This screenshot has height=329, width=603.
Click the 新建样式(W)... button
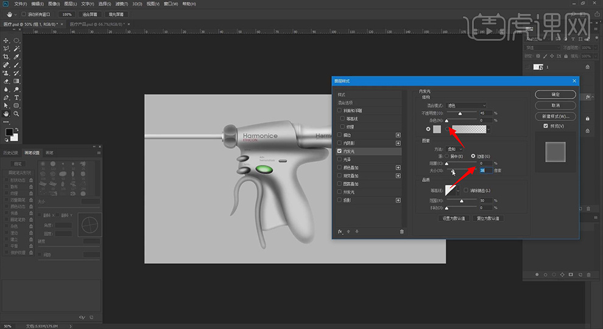pyautogui.click(x=555, y=116)
